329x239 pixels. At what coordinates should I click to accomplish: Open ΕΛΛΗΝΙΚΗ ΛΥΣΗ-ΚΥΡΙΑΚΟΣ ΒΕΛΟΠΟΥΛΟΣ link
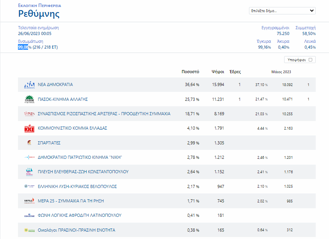click(77, 186)
